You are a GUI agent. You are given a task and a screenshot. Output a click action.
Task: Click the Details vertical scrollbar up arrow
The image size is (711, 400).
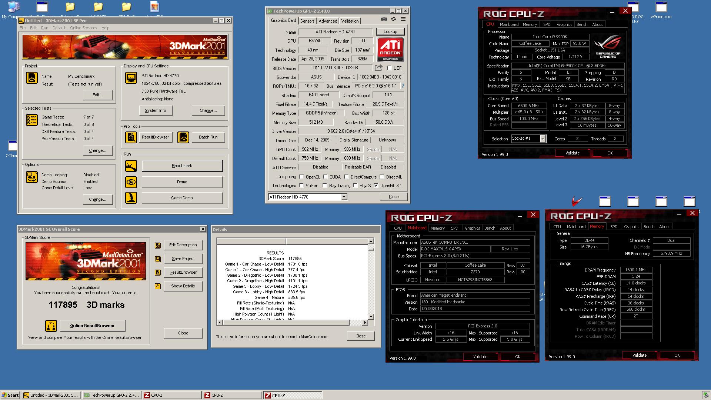pos(371,241)
